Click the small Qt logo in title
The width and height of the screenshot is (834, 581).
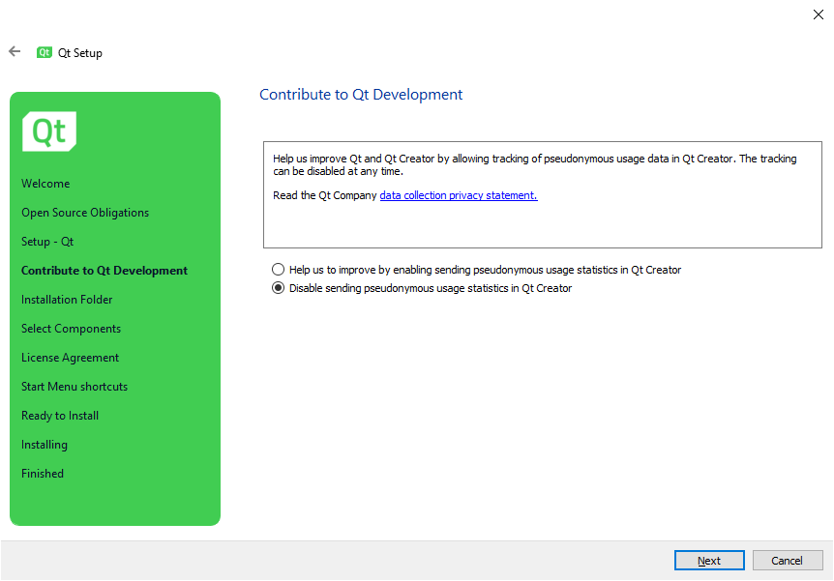tap(45, 52)
